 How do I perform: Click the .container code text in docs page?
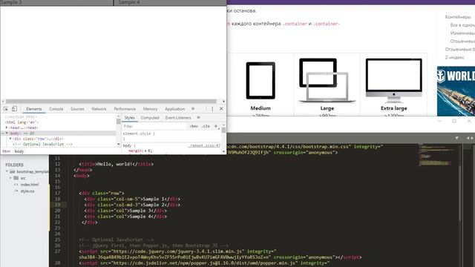pyautogui.click(x=295, y=24)
